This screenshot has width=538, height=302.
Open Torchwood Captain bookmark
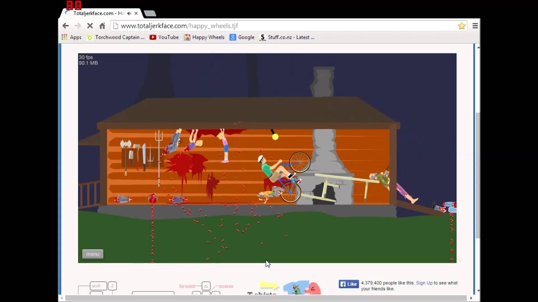pyautogui.click(x=116, y=37)
